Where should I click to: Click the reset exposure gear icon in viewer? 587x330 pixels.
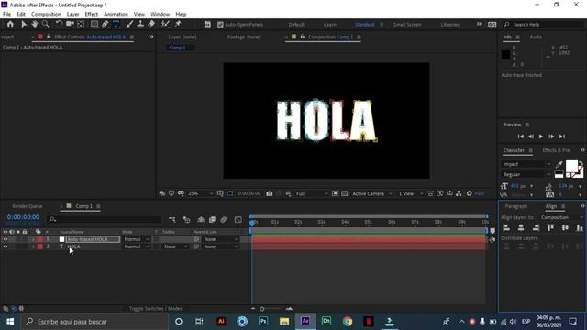pyautogui.click(x=469, y=193)
